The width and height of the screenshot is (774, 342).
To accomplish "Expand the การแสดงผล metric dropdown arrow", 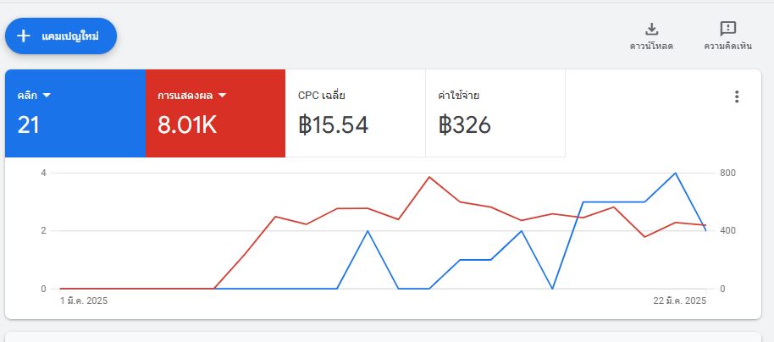I will point(223,96).
